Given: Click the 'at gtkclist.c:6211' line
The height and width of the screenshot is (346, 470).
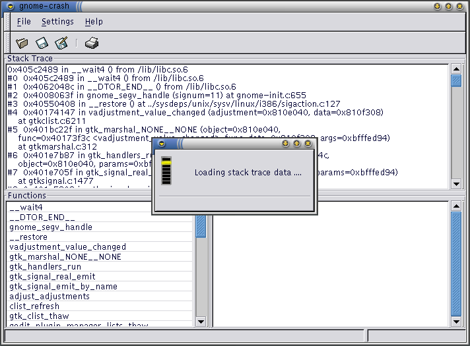Looking at the screenshot, I should pos(52,121).
